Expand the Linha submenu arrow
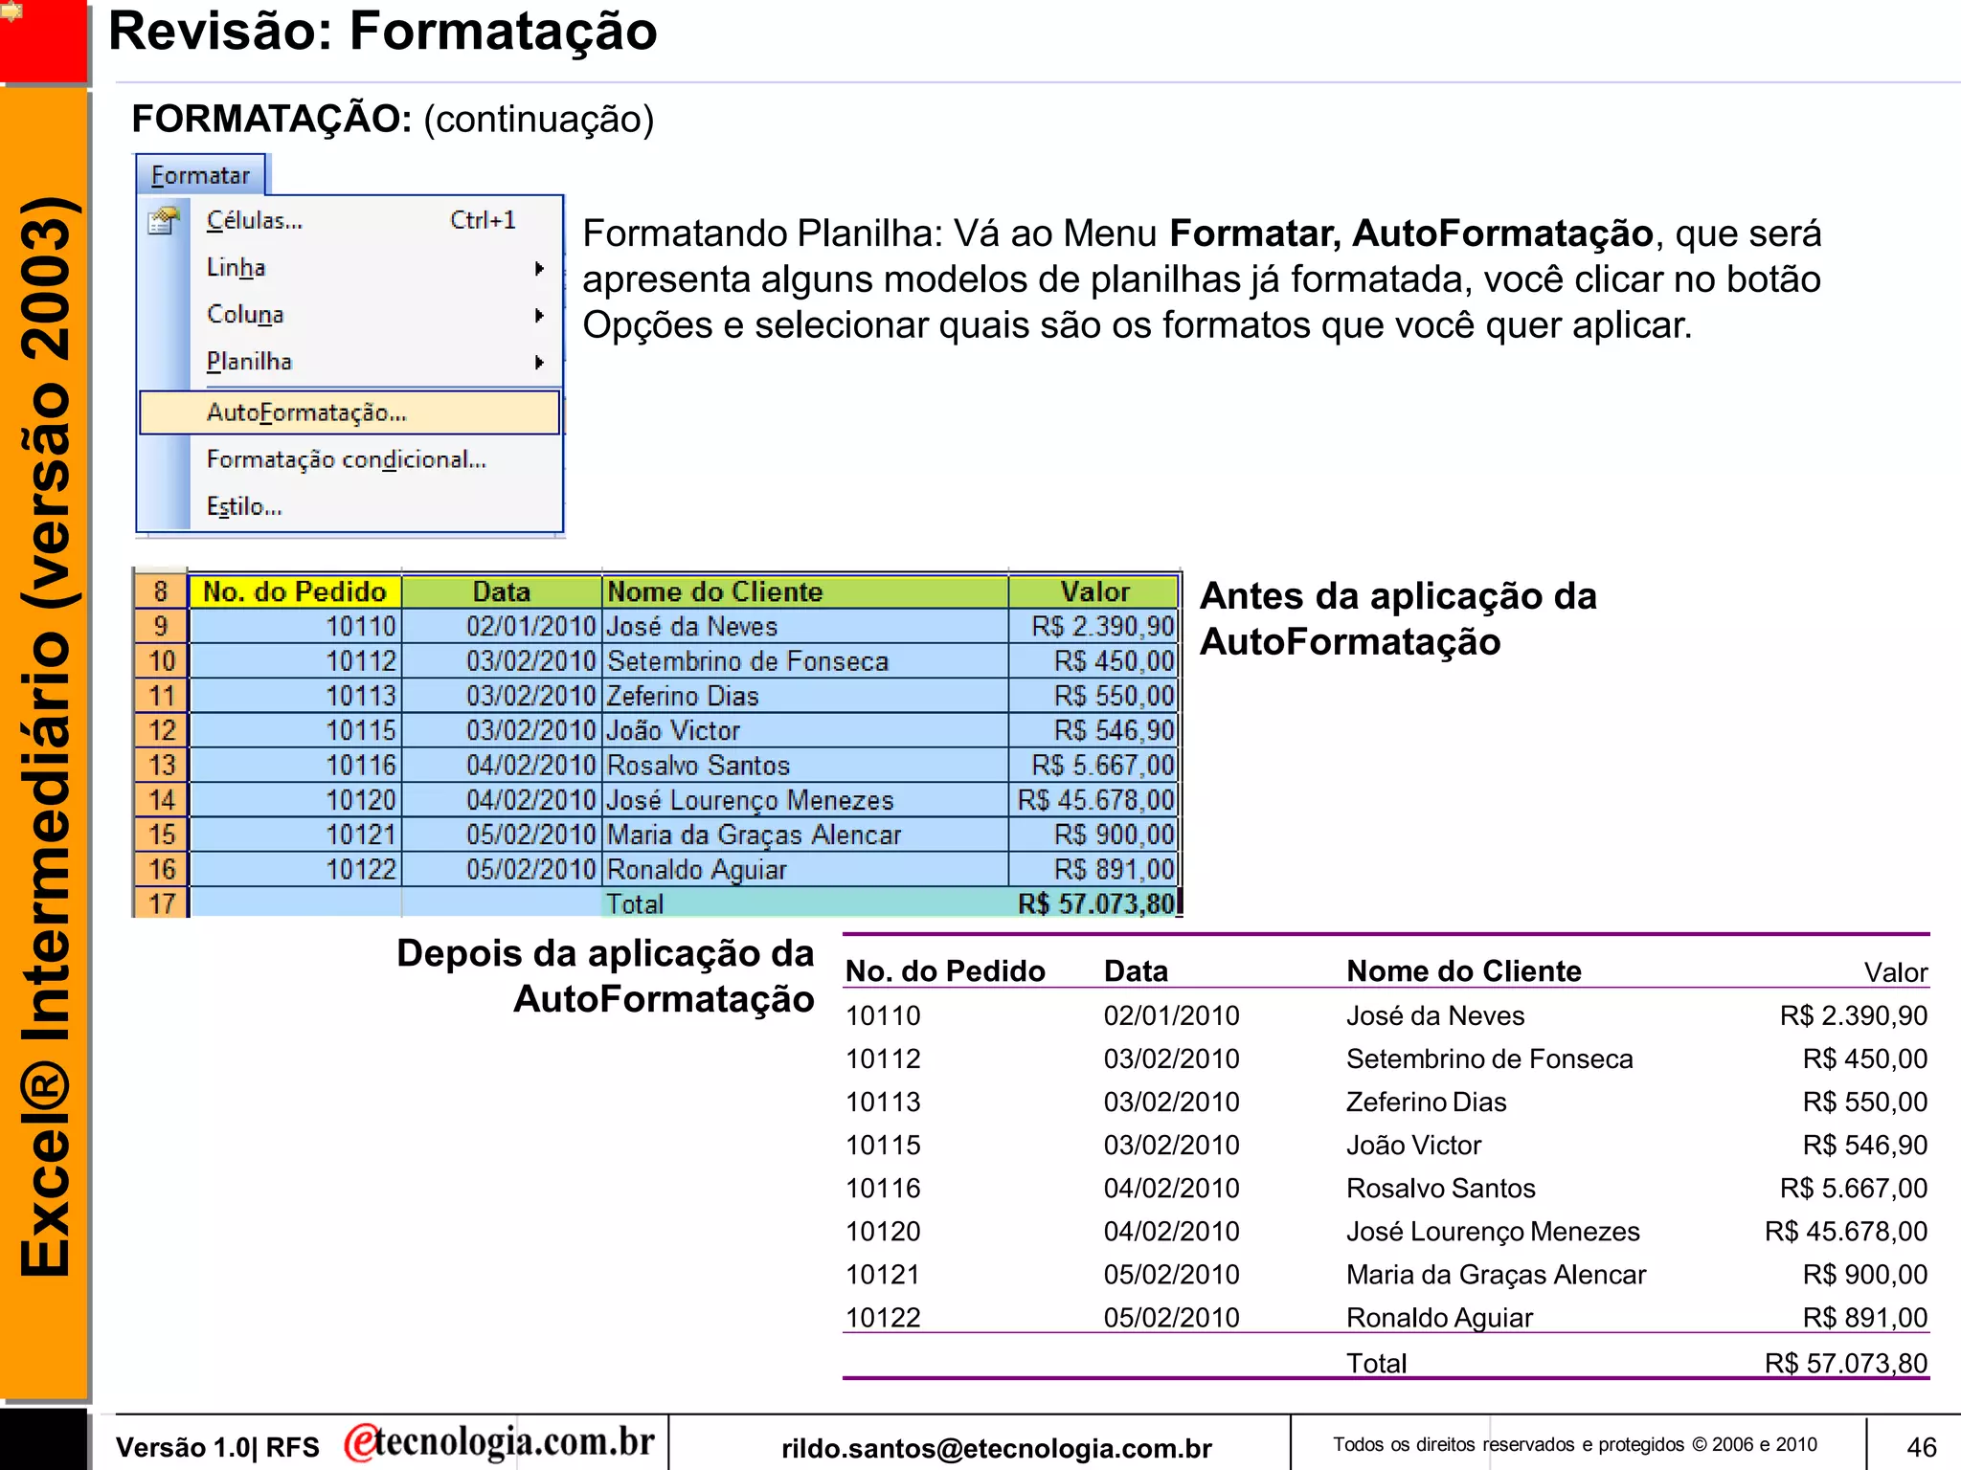The image size is (1961, 1470). point(540,269)
